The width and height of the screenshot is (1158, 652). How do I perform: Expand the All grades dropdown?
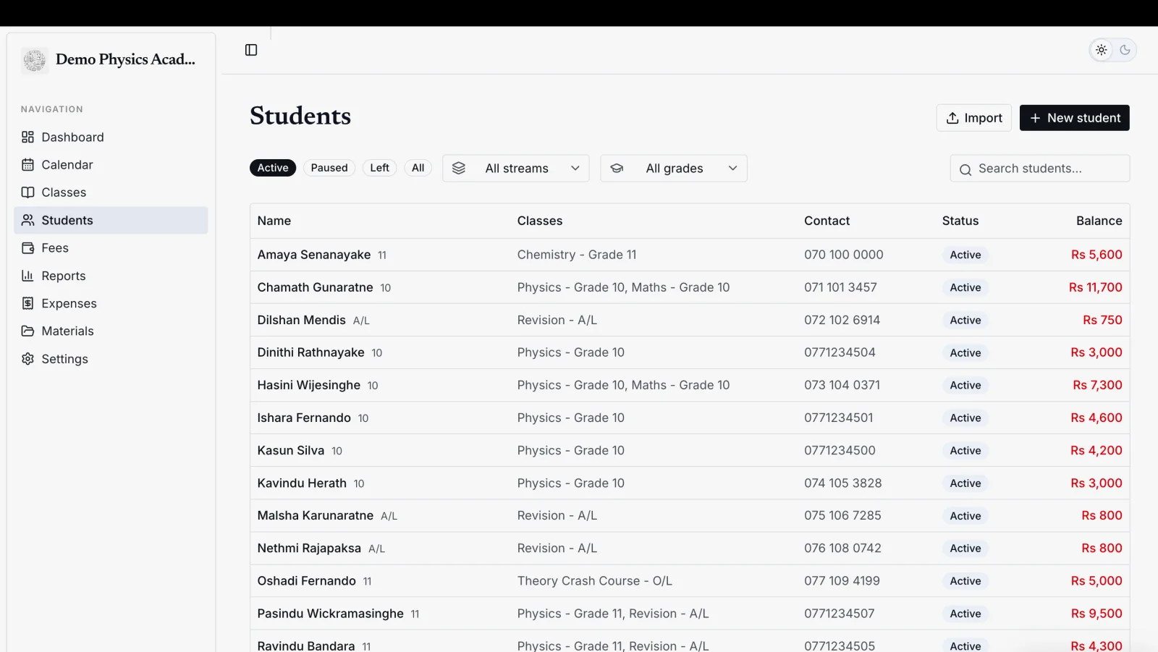pos(674,169)
